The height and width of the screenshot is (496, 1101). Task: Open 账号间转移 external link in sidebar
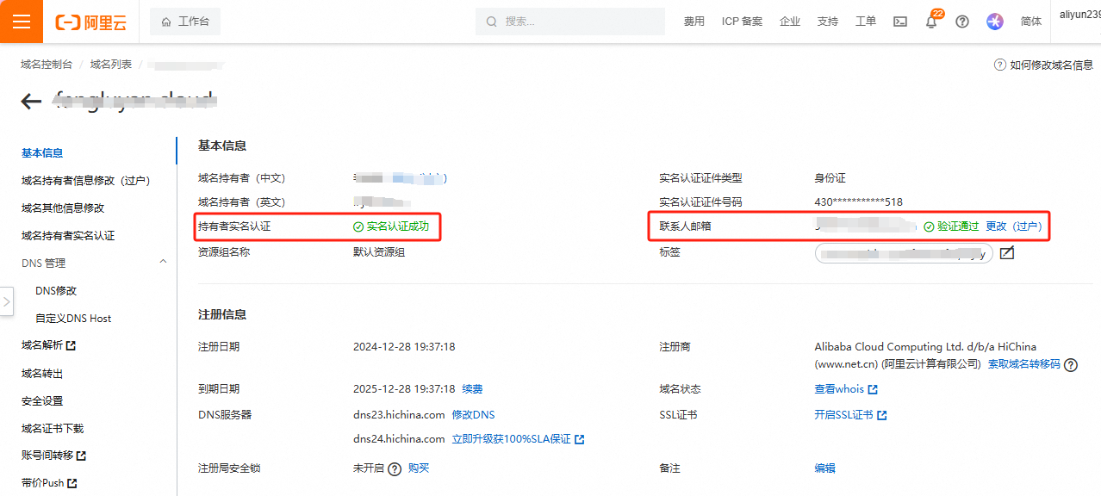[53, 455]
